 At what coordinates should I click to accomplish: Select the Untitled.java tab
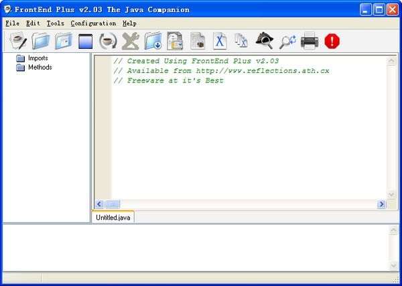pyautogui.click(x=113, y=218)
